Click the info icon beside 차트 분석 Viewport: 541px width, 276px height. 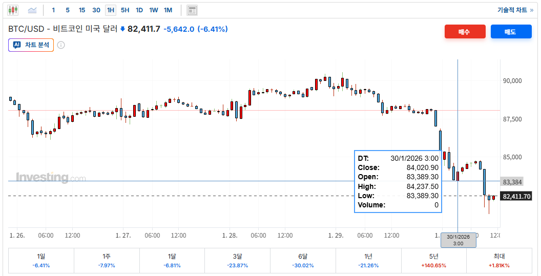(61, 45)
